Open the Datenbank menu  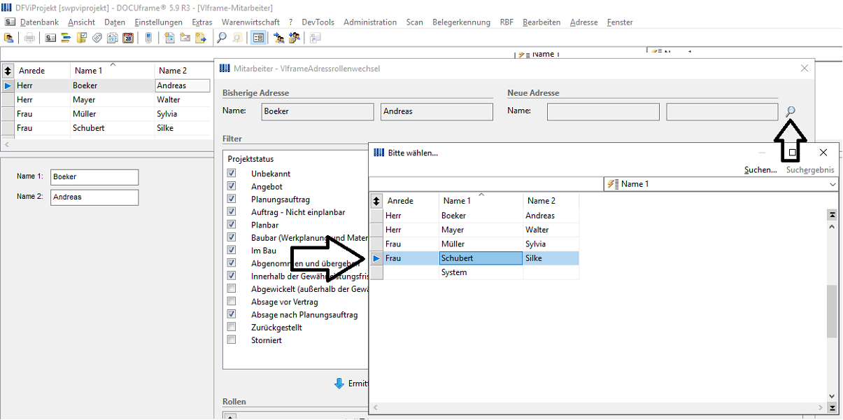(x=39, y=22)
